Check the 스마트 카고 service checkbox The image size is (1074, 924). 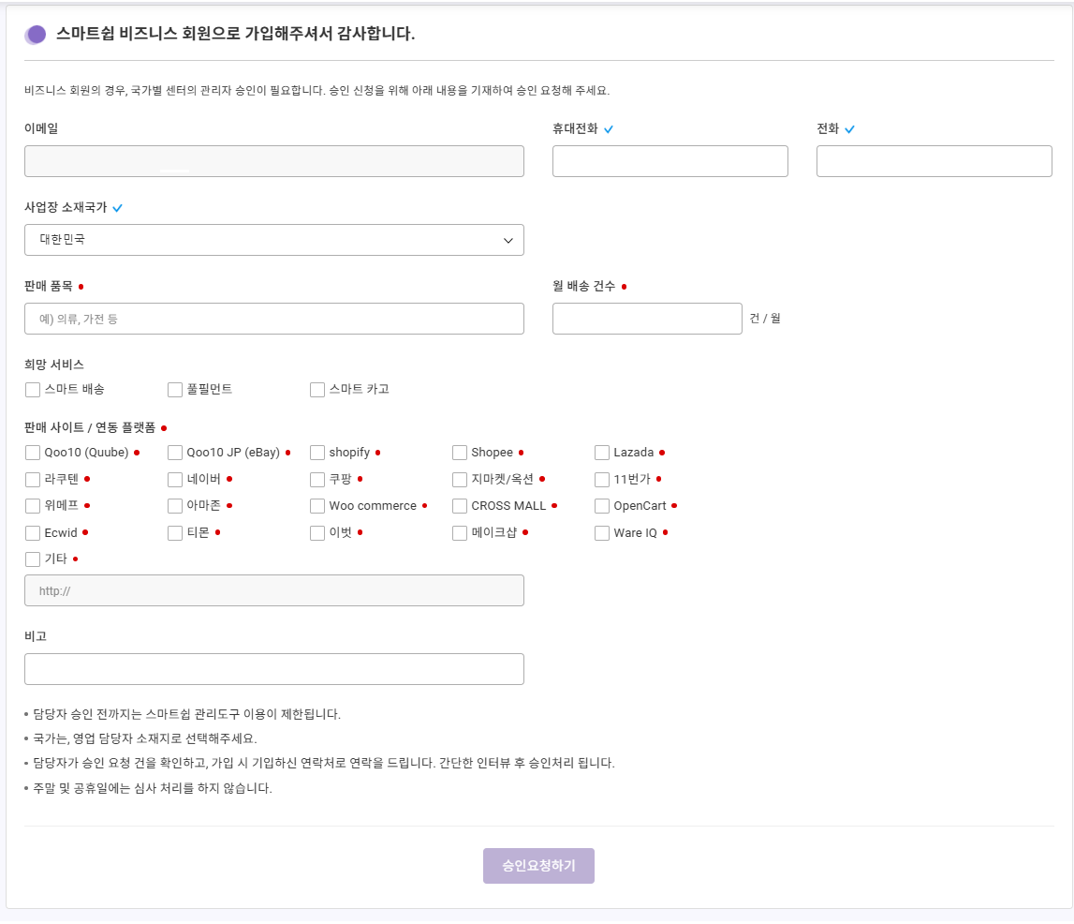click(317, 389)
